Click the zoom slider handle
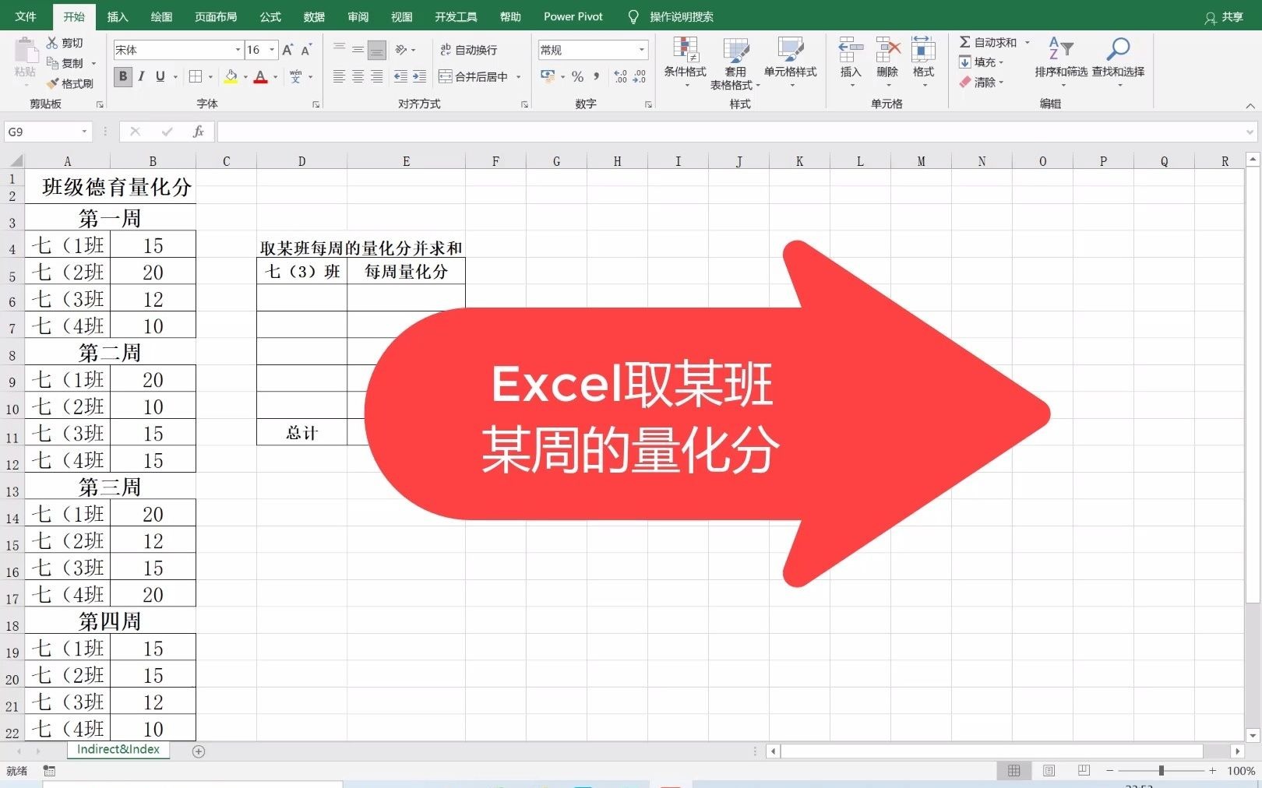The width and height of the screenshot is (1262, 788). tap(1161, 771)
